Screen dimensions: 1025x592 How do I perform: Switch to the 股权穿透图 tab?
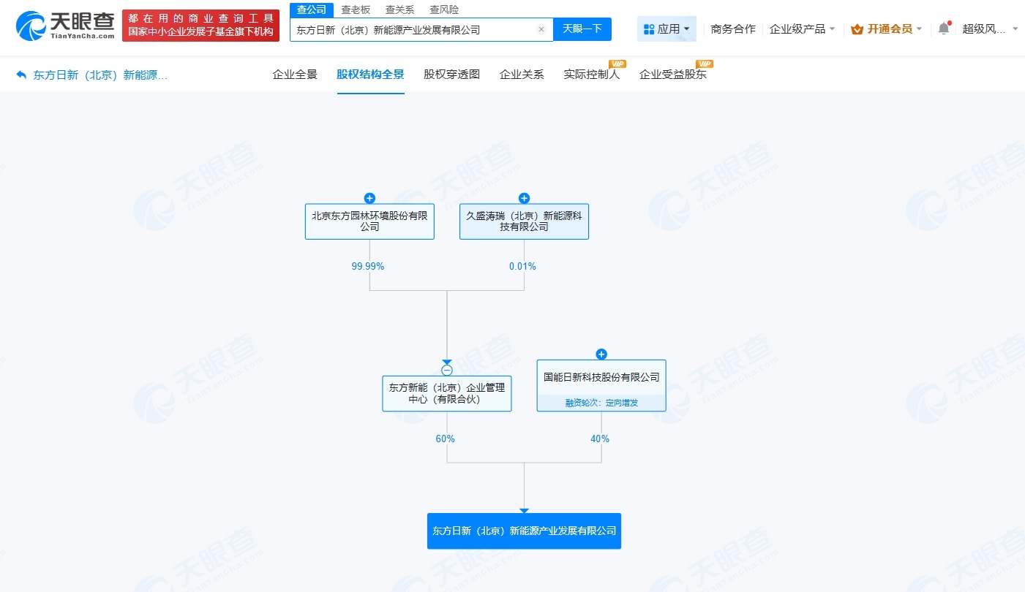tap(450, 74)
